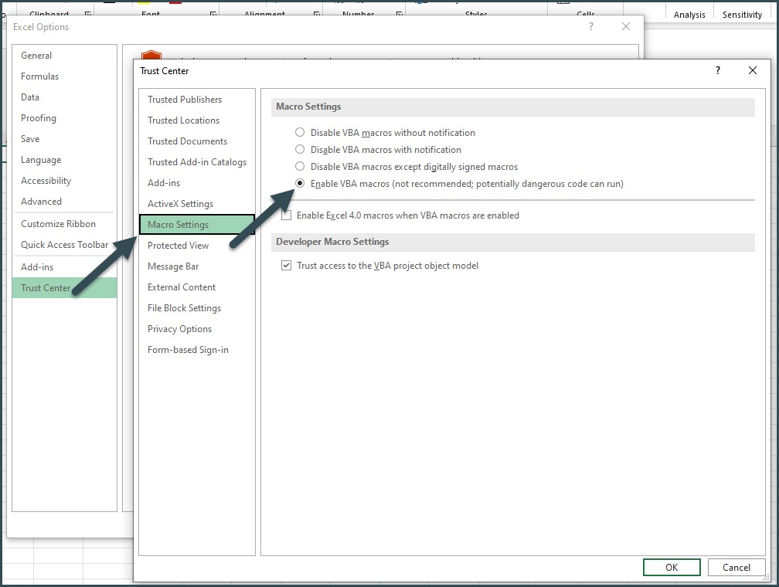Open the Sensitivity pane
The image size is (779, 587).
pos(741,14)
